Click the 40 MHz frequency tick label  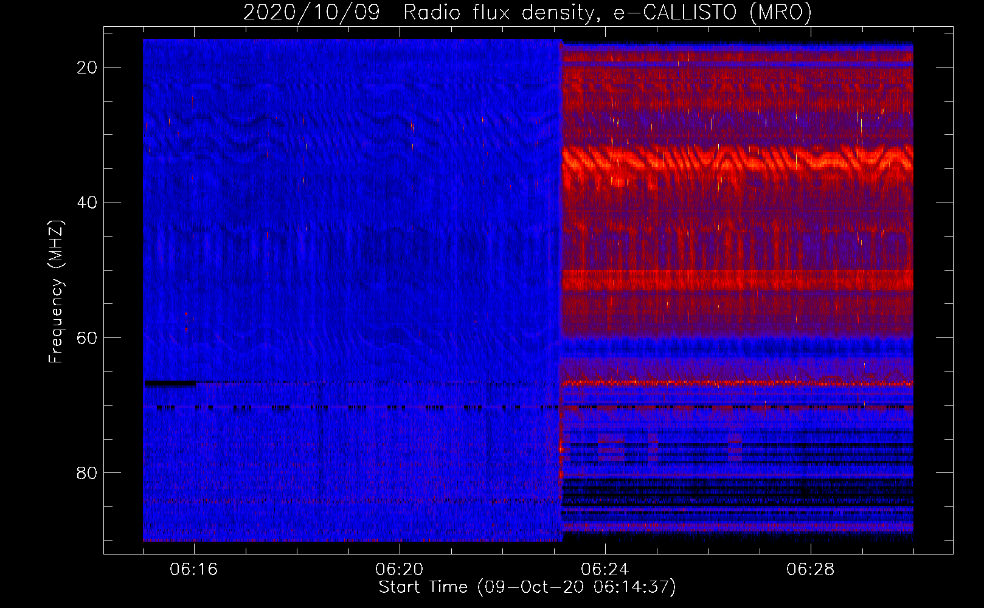tap(87, 202)
